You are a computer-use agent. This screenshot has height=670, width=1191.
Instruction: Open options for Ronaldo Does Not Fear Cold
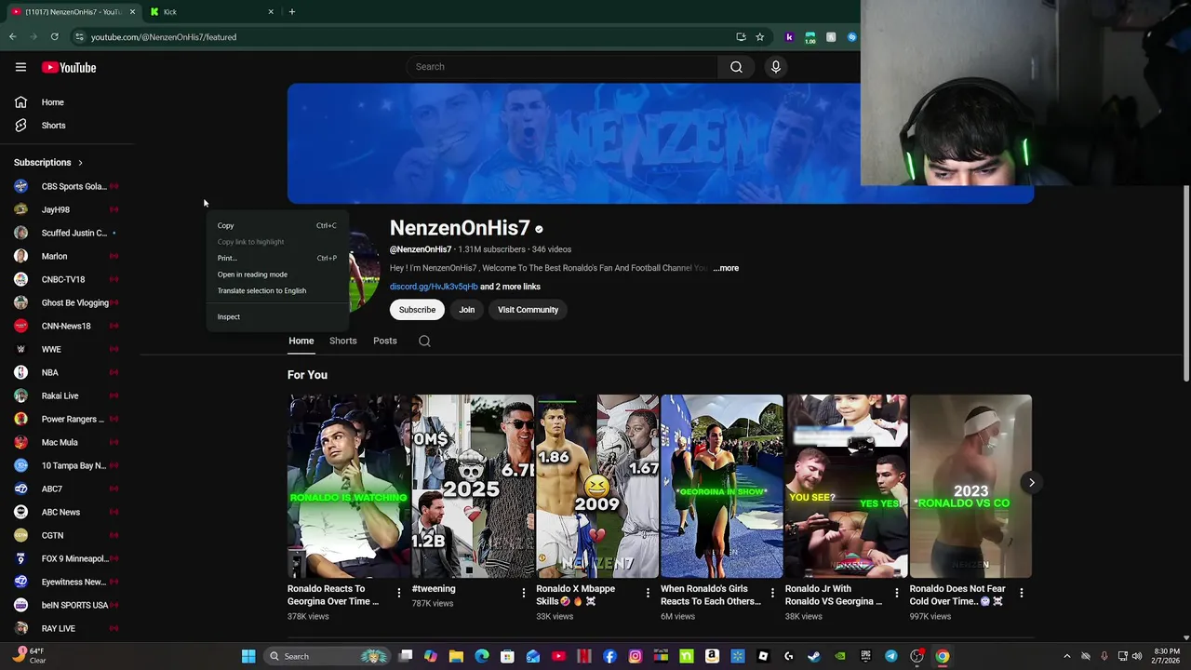(x=1021, y=593)
